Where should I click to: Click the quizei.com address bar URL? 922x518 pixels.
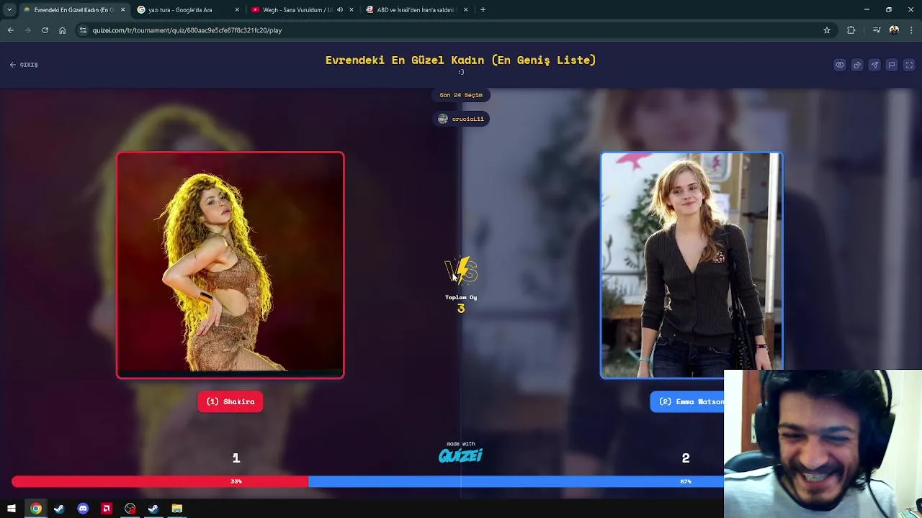(187, 30)
